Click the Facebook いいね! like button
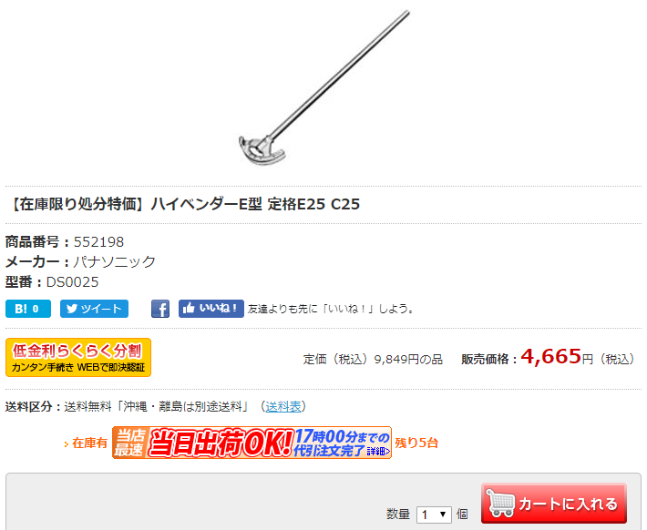Image resolution: width=647 pixels, height=530 pixels. point(211,309)
